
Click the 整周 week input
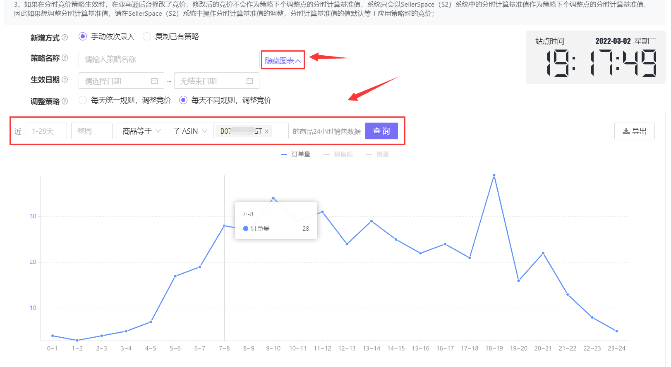click(92, 131)
